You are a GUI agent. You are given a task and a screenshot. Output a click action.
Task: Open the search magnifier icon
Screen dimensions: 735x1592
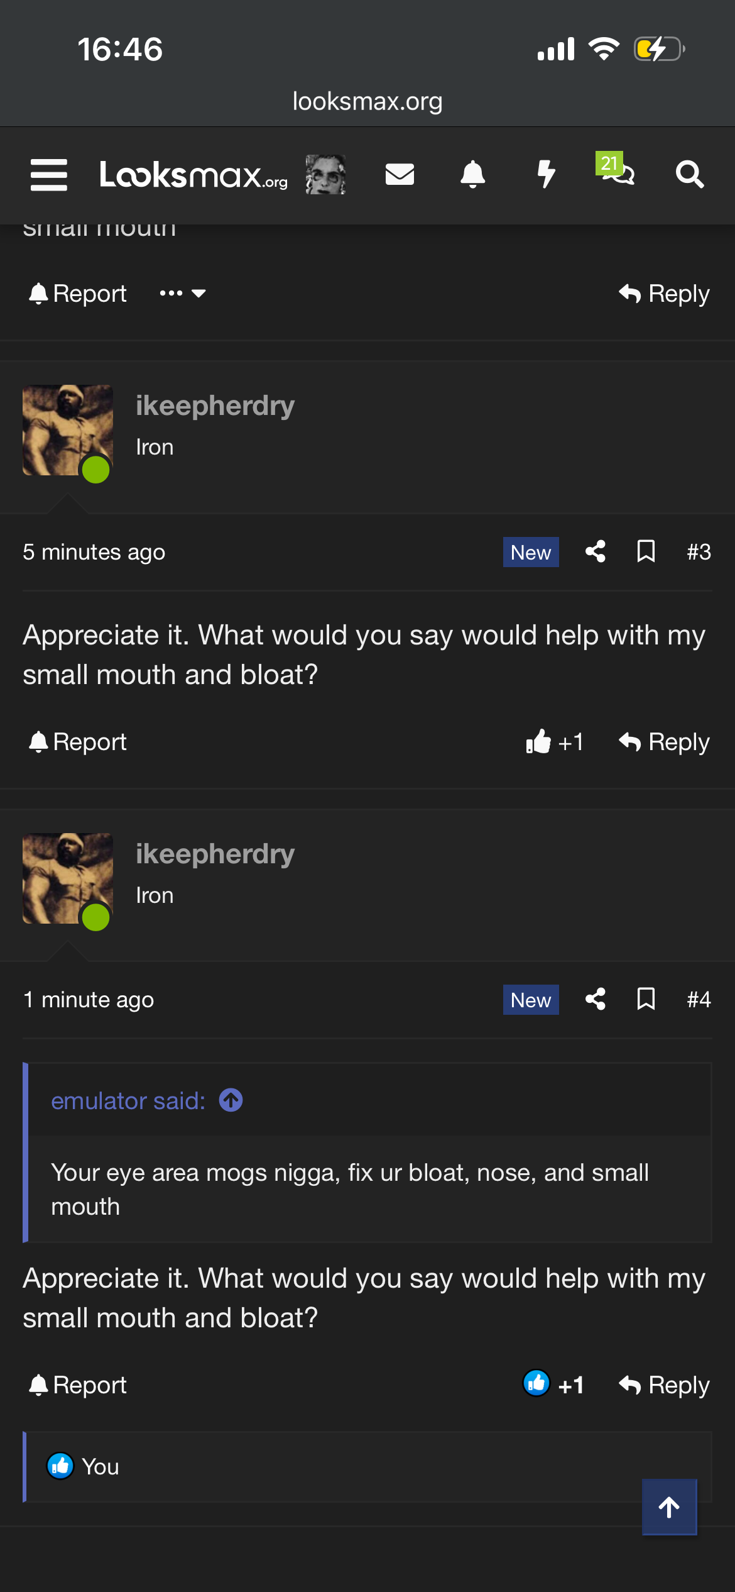point(689,174)
